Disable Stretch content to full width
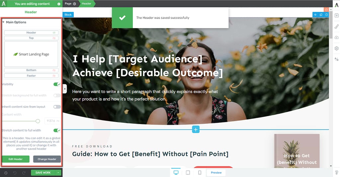 click(x=57, y=130)
